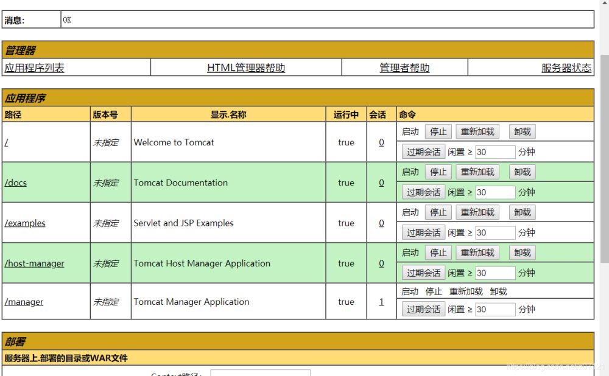Click idle minutes field for root app
Viewport: 609px width, 376px height.
[x=495, y=152]
